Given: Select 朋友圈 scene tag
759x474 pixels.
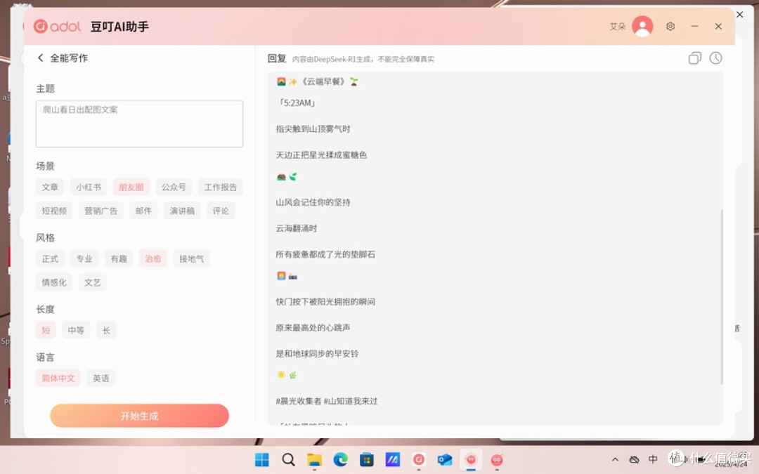Looking at the screenshot, I should coord(131,187).
